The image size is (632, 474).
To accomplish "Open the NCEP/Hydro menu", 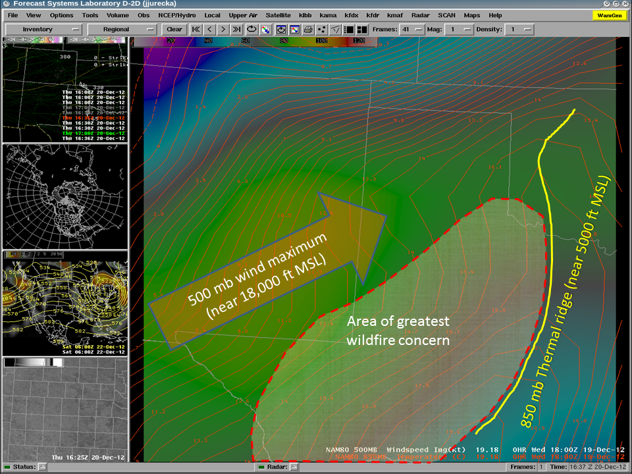I will point(177,15).
